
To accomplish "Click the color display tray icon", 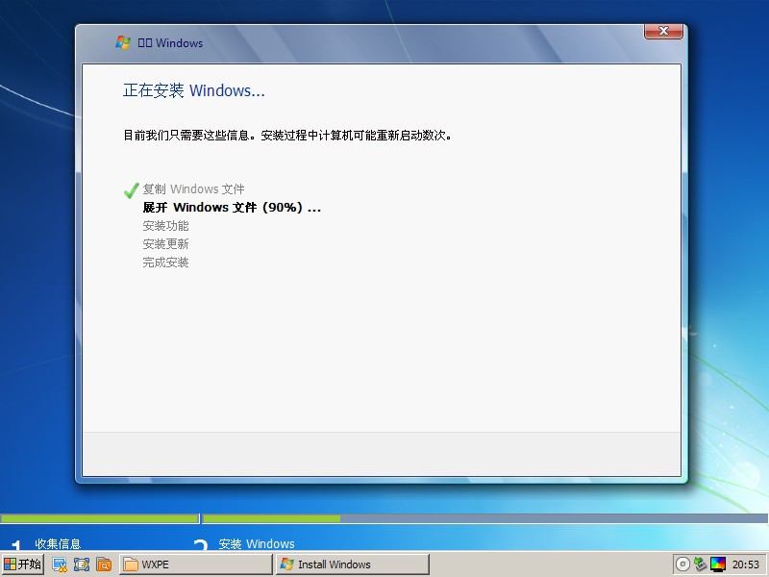I will [718, 564].
